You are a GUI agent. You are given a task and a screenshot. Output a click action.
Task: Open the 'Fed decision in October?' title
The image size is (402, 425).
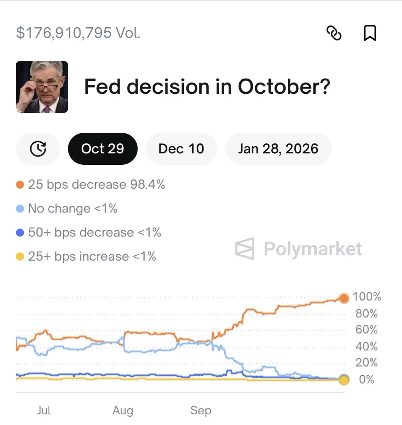point(207,87)
